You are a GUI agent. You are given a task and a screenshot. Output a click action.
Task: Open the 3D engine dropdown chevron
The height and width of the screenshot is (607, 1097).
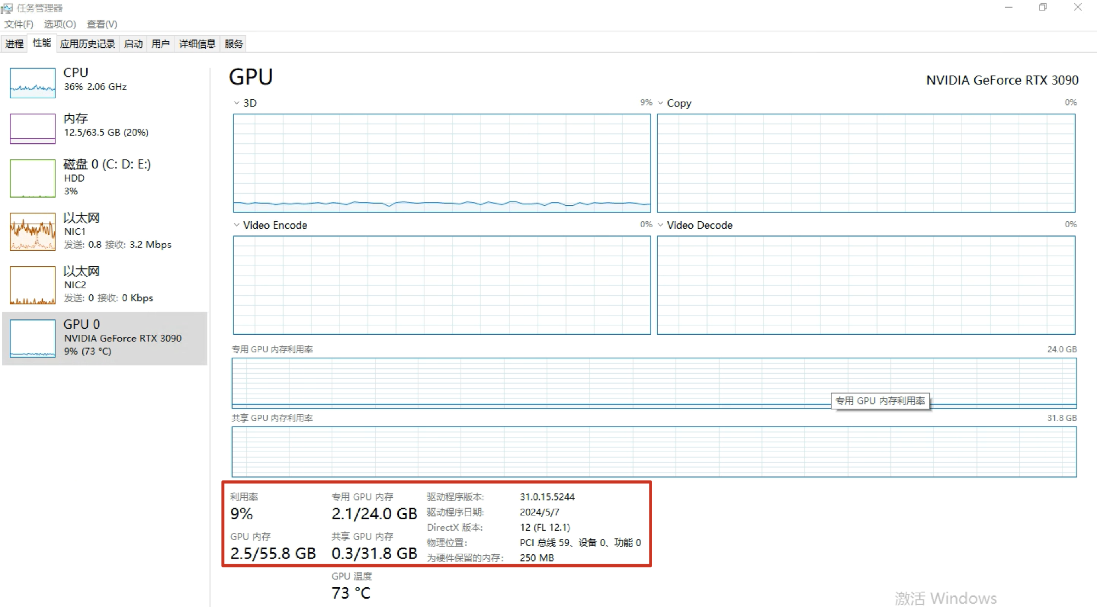click(x=236, y=103)
